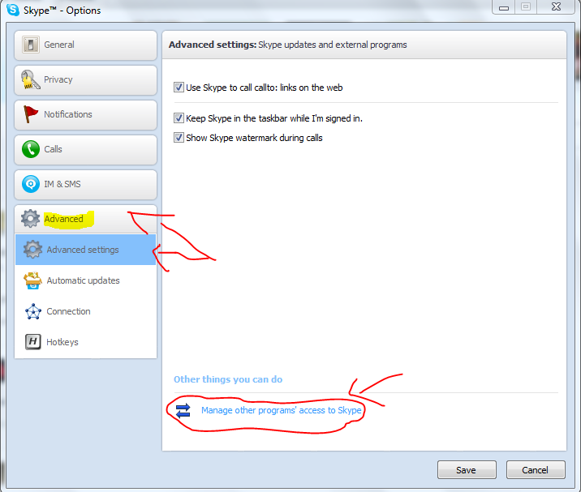Toggle Keep Skype in the taskbar checkbox

coord(179,118)
